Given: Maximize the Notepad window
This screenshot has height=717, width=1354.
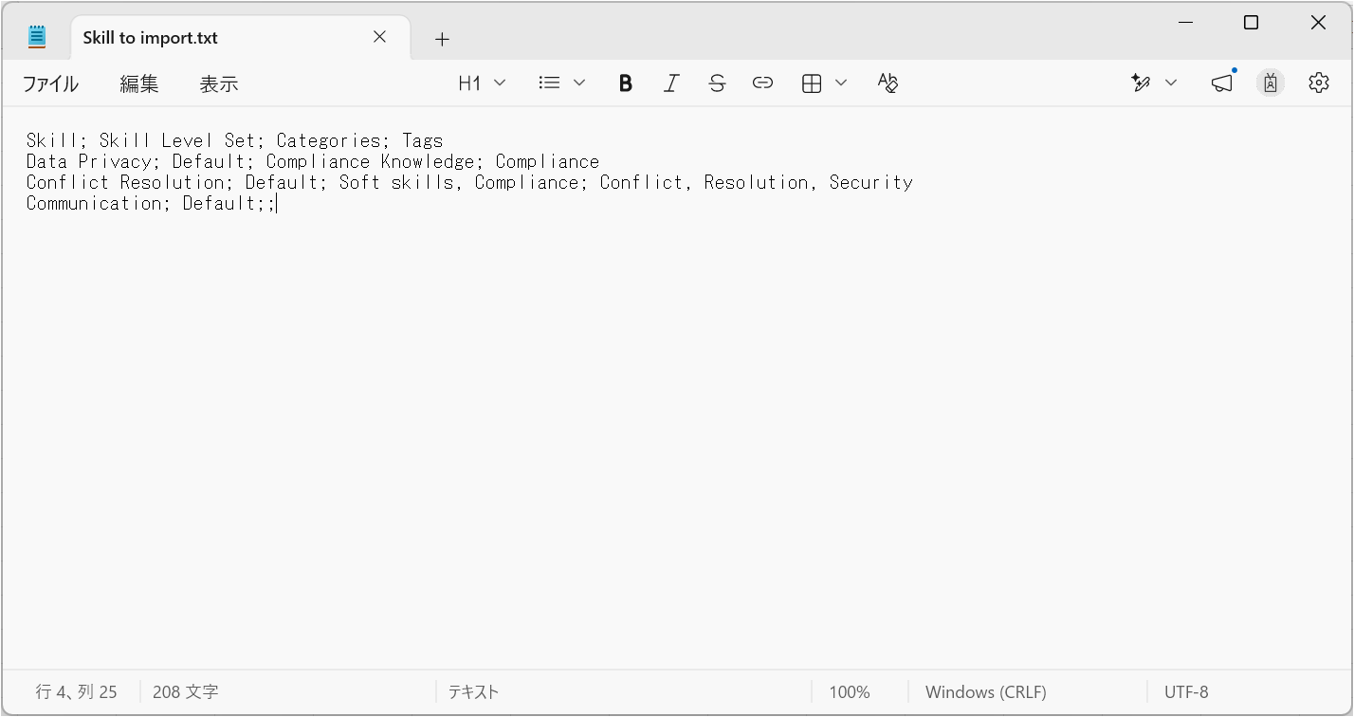Looking at the screenshot, I should [x=1251, y=23].
